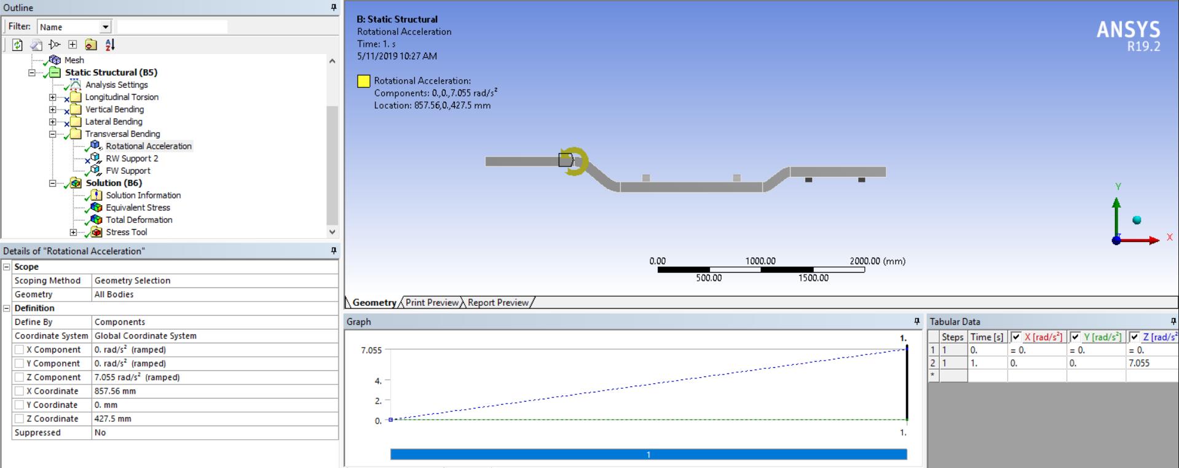This screenshot has height=468, width=1179.
Task: Expand the Vertical Bending folder
Action: 52,109
